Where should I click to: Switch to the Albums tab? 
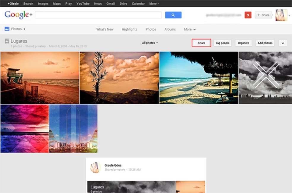(170, 29)
